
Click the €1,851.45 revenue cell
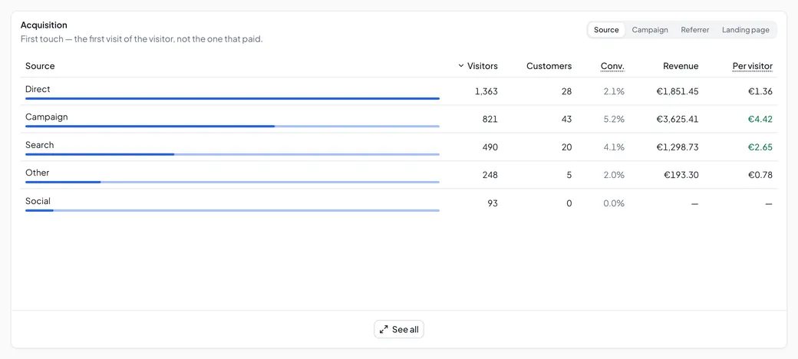click(678, 91)
